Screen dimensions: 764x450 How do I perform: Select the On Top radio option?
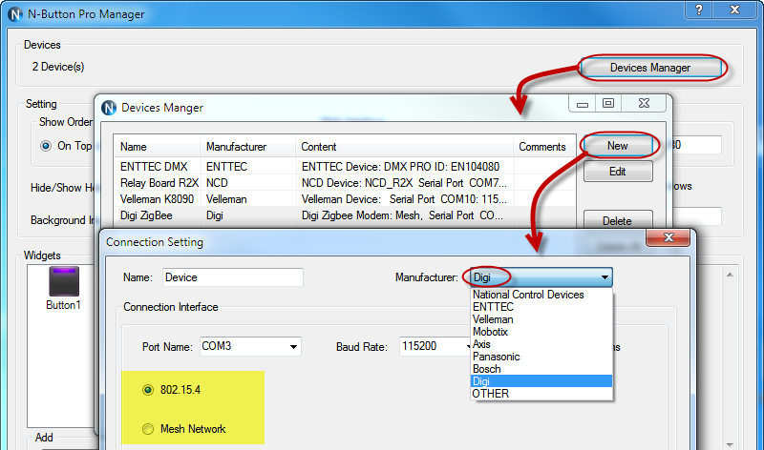point(46,146)
